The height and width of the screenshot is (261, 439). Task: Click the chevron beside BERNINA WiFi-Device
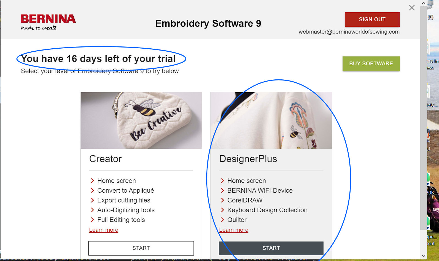(223, 190)
